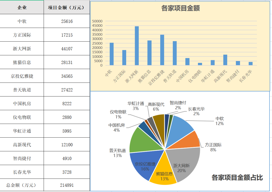Select the bar chart title 各家项目金额

click(180, 8)
